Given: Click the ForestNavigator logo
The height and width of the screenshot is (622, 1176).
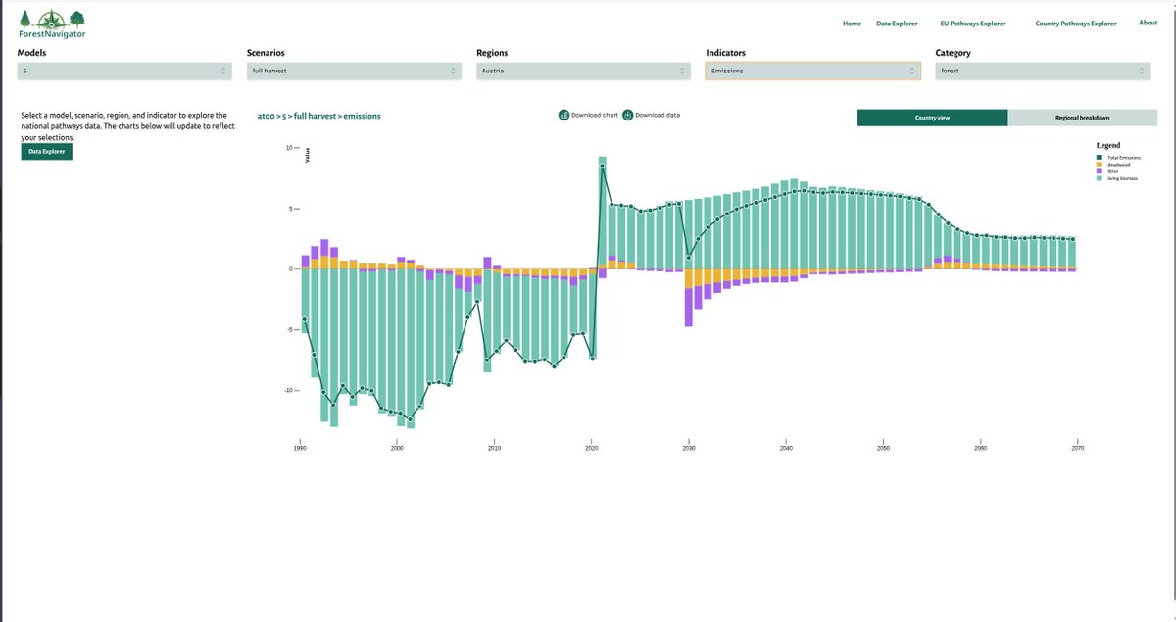Looking at the screenshot, I should (x=52, y=24).
